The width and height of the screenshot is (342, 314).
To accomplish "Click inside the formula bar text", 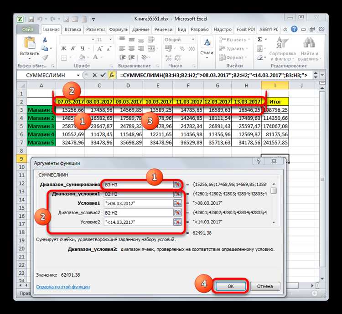I will click(214, 75).
